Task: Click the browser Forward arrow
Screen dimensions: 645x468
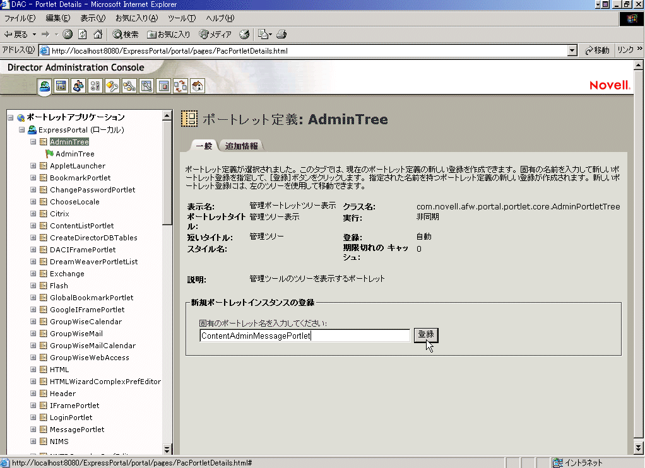Action: click(45, 34)
